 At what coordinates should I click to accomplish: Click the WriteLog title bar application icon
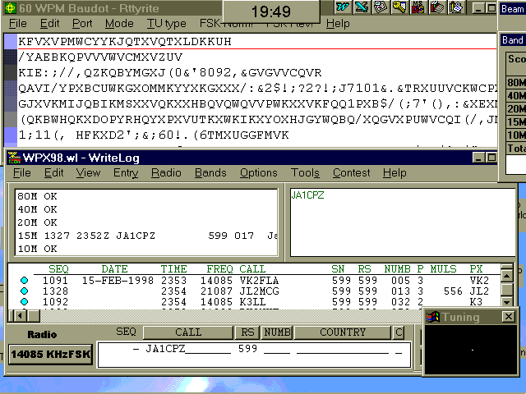pos(14,158)
